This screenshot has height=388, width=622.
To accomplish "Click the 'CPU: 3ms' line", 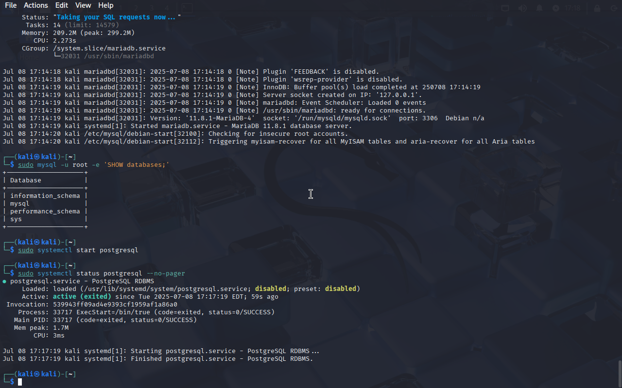I will [x=49, y=335].
